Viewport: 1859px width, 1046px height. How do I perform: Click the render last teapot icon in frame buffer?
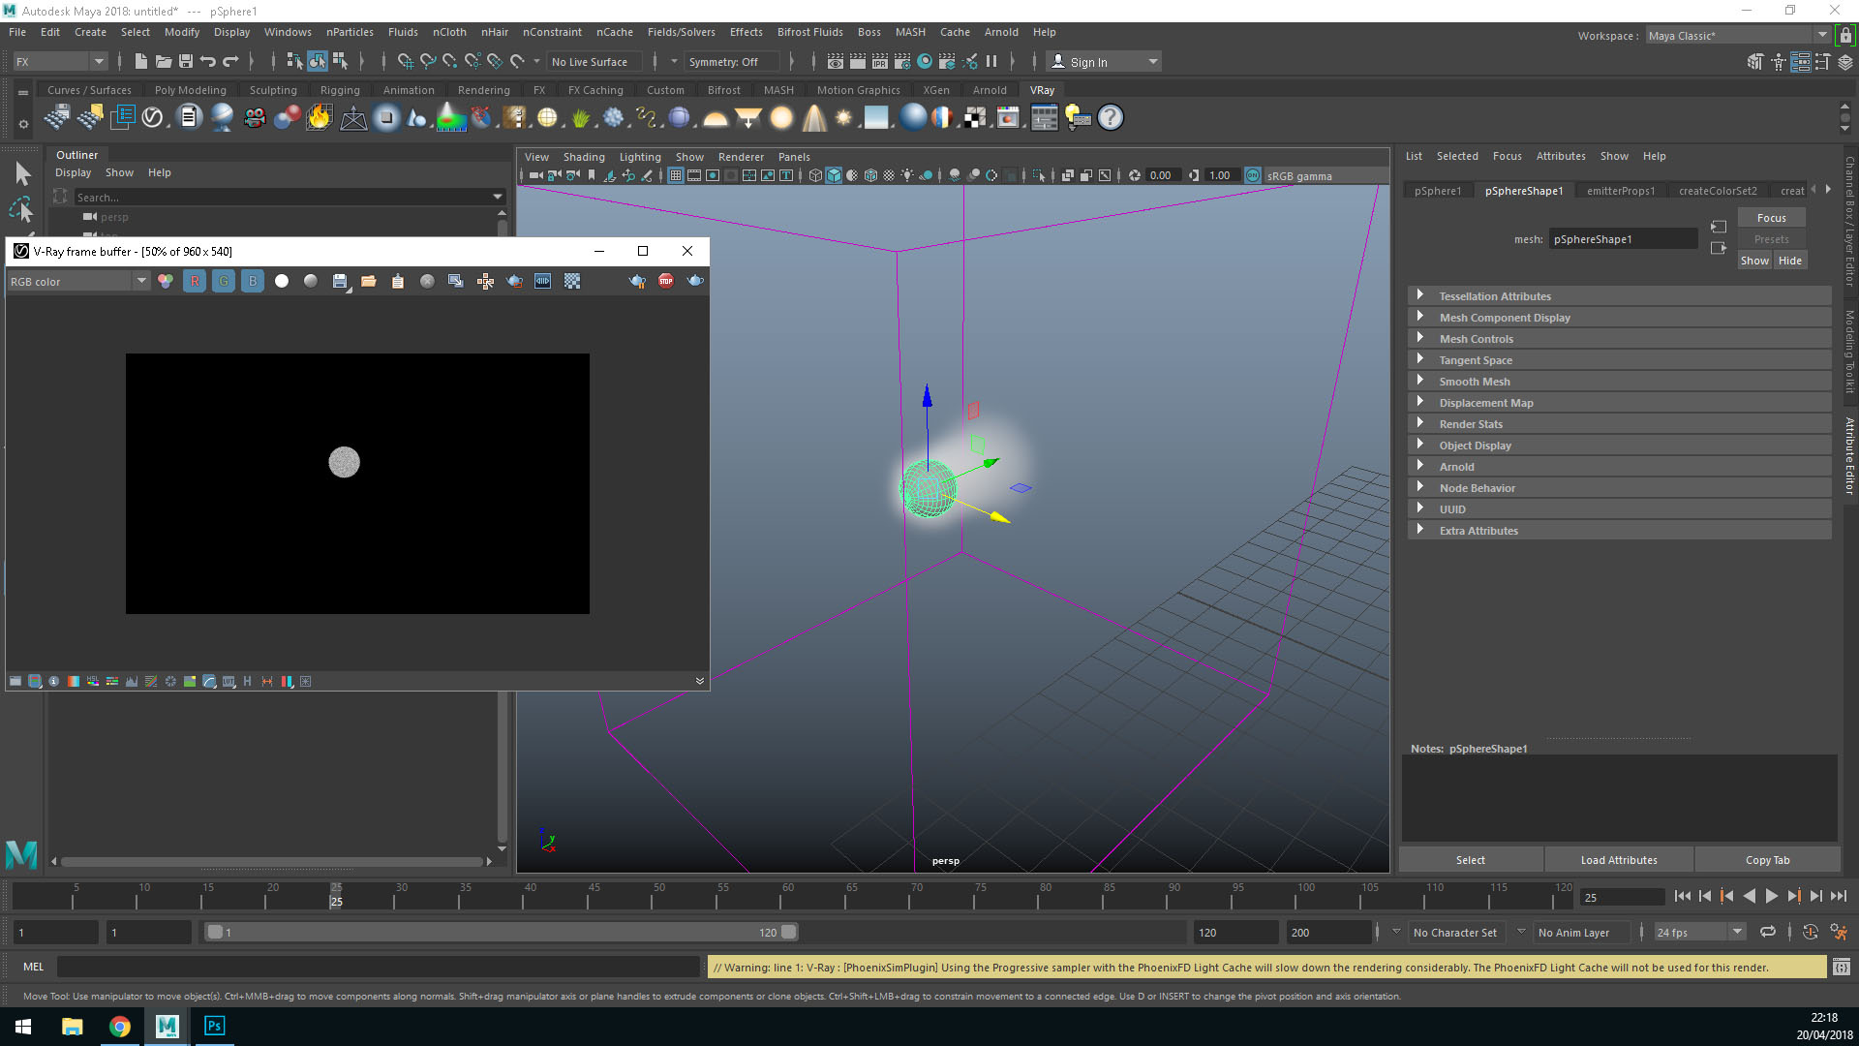tap(695, 281)
